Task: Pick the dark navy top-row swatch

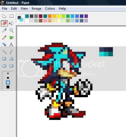Action: [x=82, y=16]
